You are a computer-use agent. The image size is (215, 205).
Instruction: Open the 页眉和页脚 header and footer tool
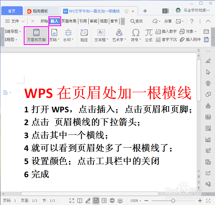coord(36,36)
